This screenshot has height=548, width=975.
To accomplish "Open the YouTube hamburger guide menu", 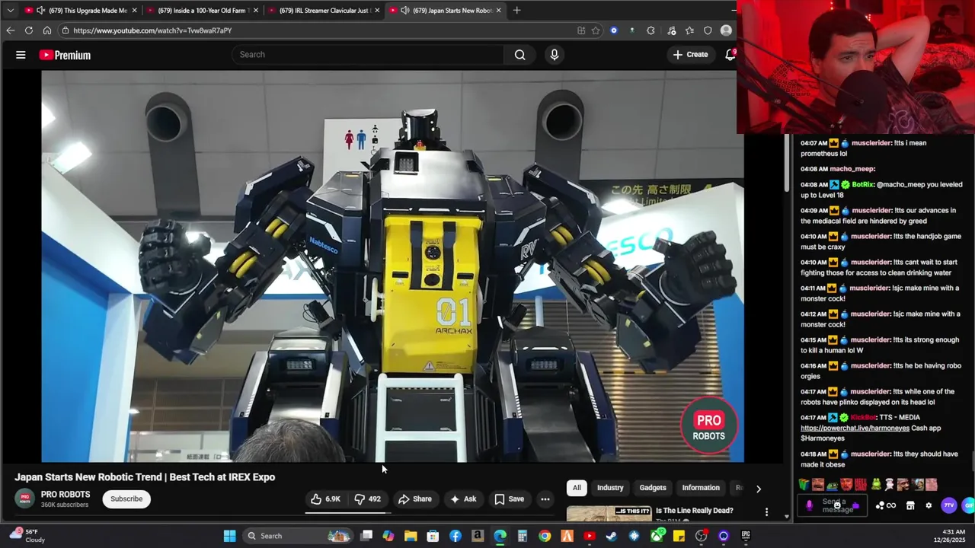I will (21, 55).
